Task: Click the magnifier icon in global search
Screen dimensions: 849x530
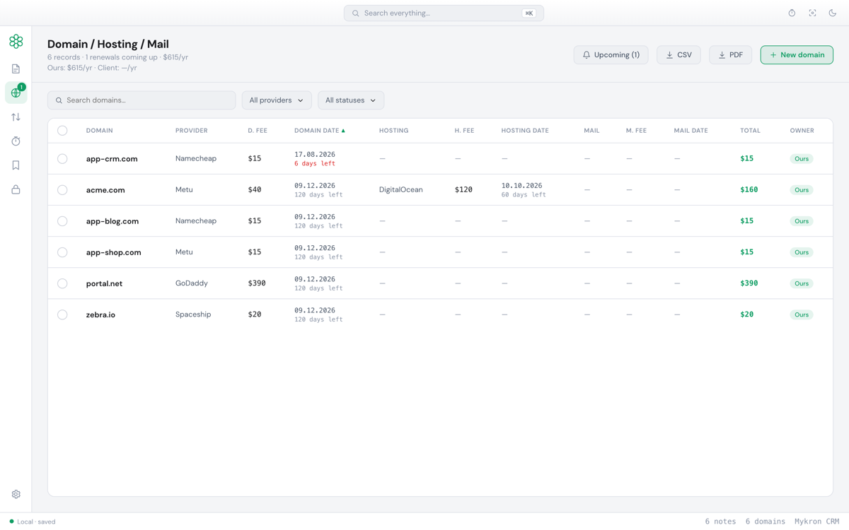Action: 356,13
